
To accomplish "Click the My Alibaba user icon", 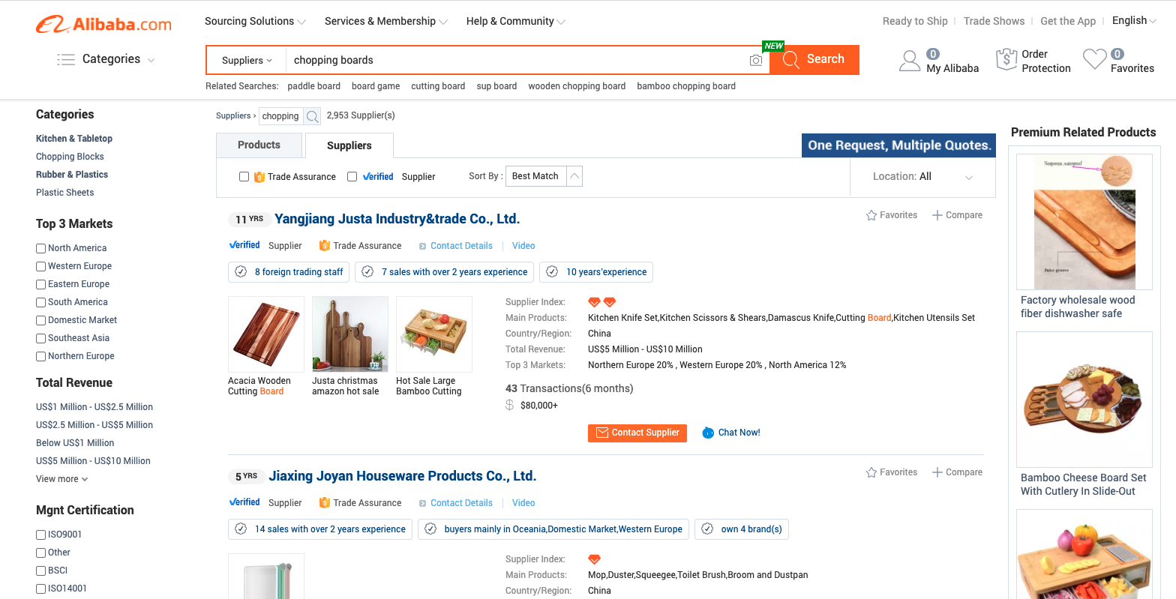I will (910, 61).
